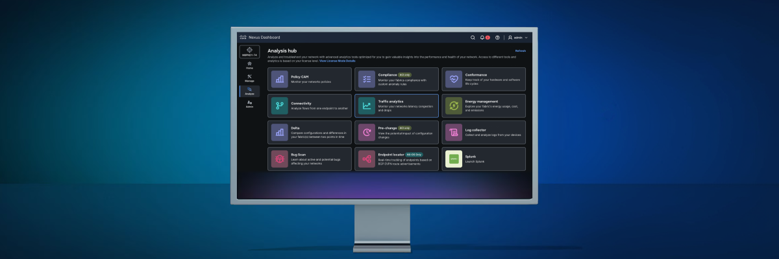Click ACI only badge on Pre-change

point(404,128)
